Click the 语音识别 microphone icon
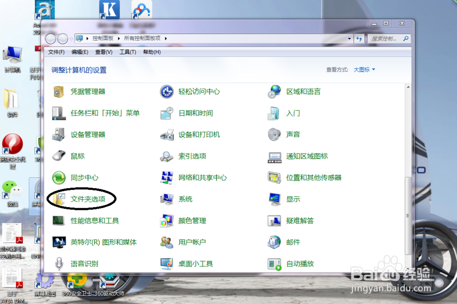Viewport: 457px width, 304px height. coord(59,264)
